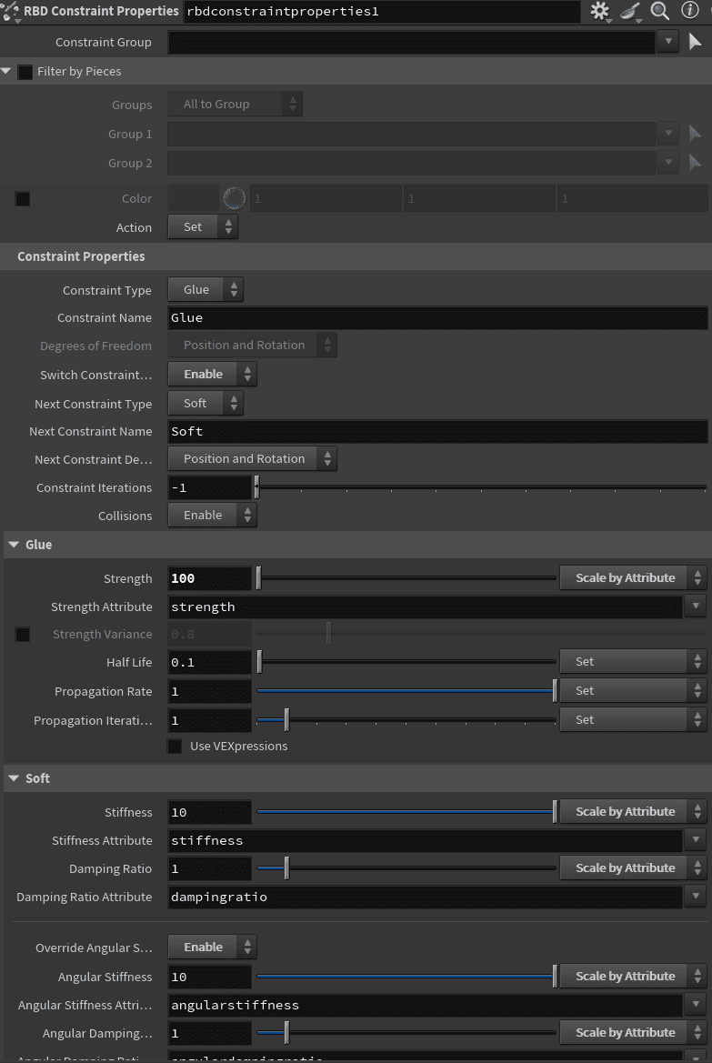Click the Glue Strength slider
The height and width of the screenshot is (1063, 712).
pos(406,578)
